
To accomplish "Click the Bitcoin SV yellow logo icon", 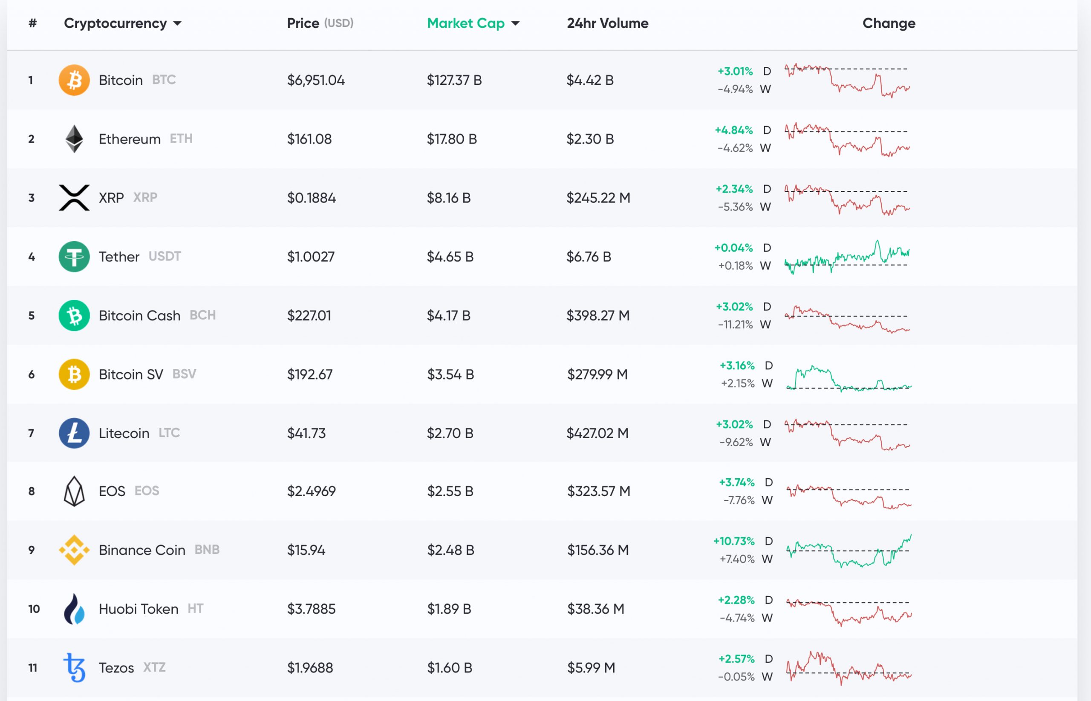I will pyautogui.click(x=74, y=374).
